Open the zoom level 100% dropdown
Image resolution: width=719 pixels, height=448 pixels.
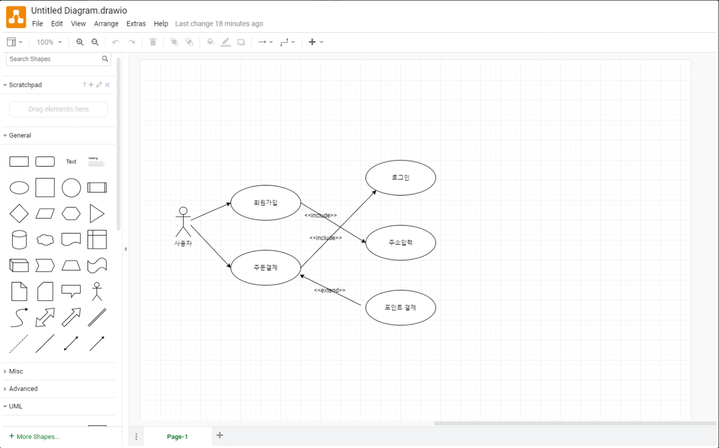pos(49,42)
